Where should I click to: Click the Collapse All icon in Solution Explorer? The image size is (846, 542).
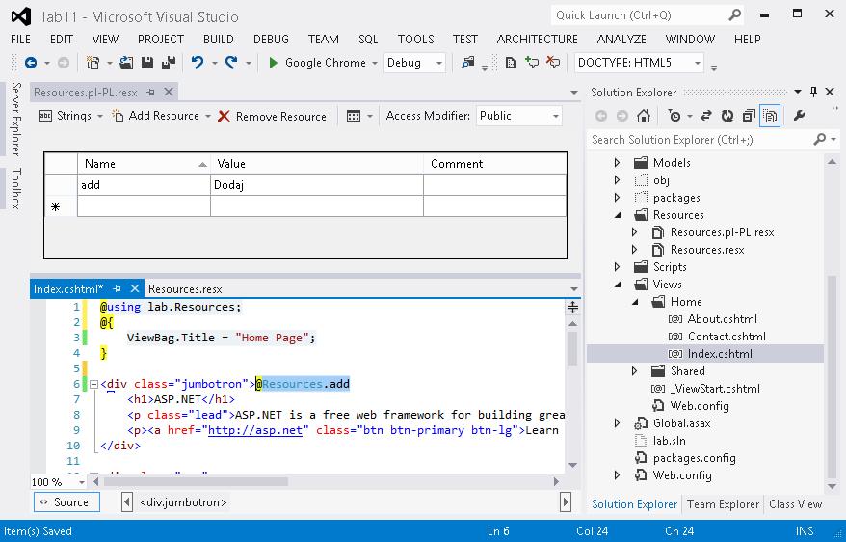(x=749, y=116)
